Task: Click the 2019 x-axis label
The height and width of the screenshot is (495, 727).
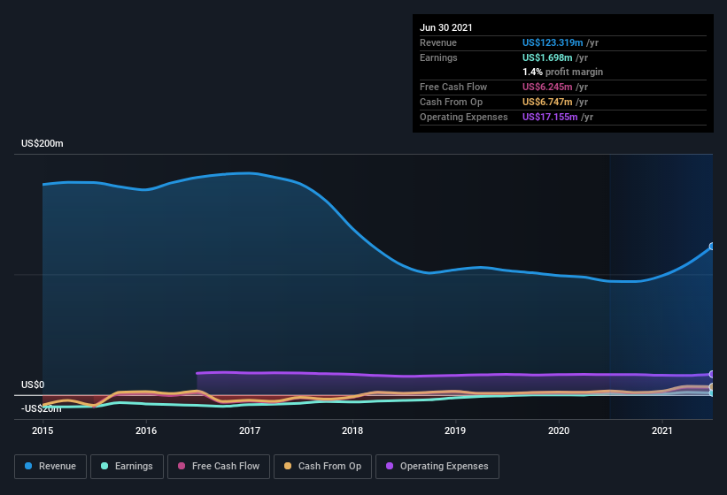Action: 455,430
